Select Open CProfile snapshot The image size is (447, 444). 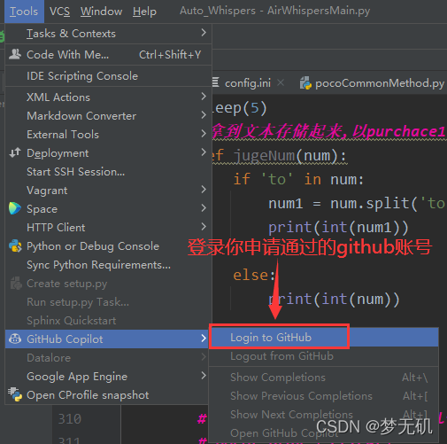point(107,395)
